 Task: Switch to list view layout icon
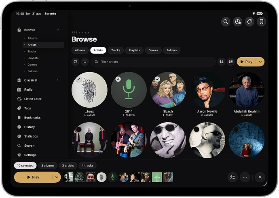(231, 62)
